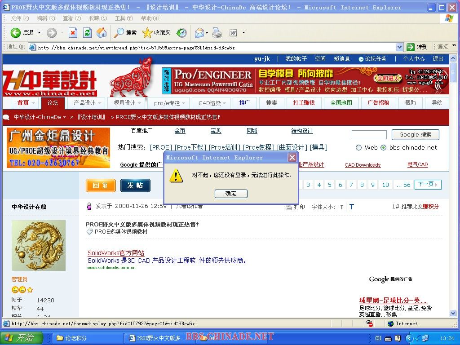The width and height of the screenshot is (460, 345).
Task: Open the Edit button dropdown arrow
Action: (x=243, y=32)
